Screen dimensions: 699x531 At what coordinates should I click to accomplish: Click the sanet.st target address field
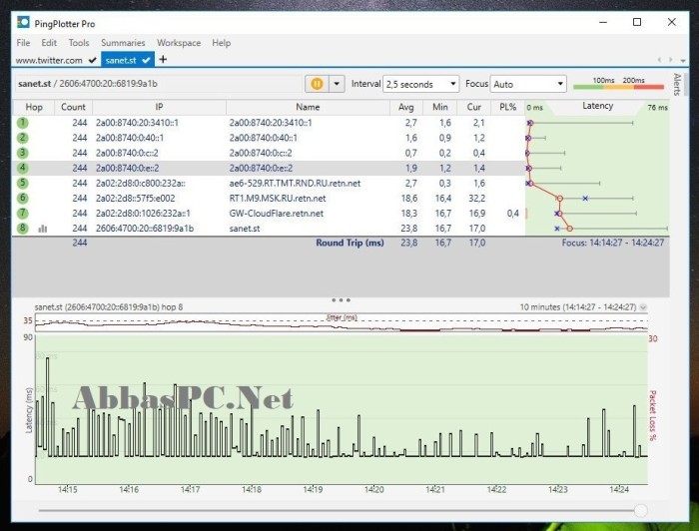[x=158, y=84]
